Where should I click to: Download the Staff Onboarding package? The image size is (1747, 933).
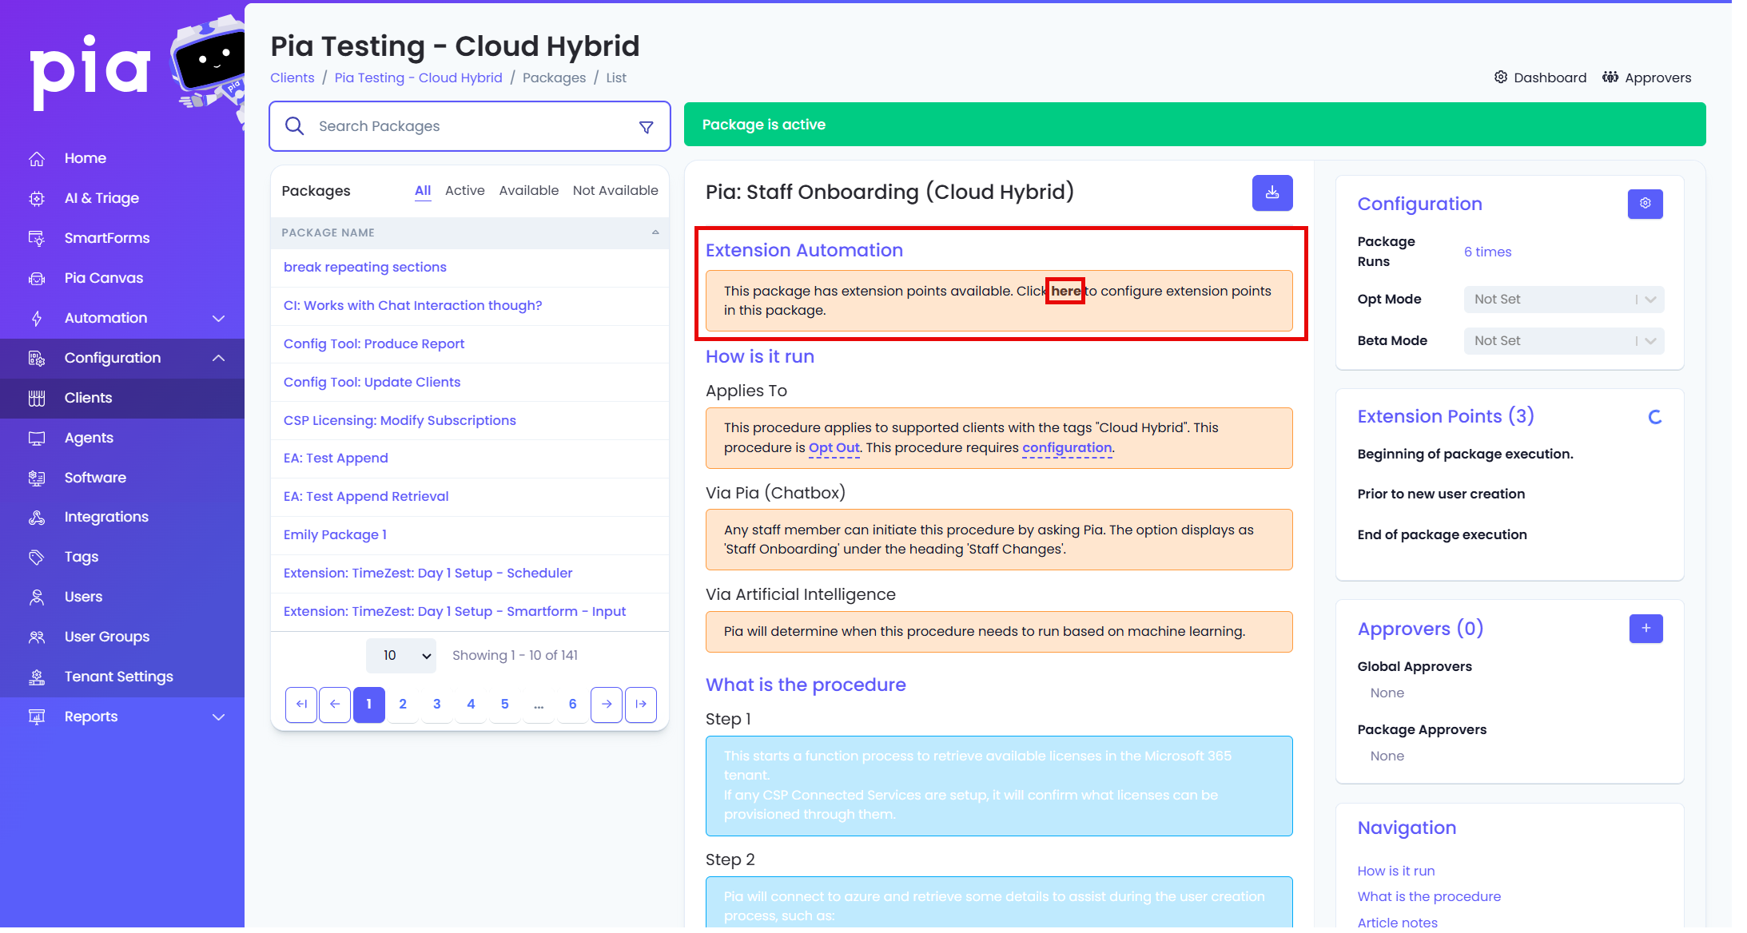point(1272,193)
